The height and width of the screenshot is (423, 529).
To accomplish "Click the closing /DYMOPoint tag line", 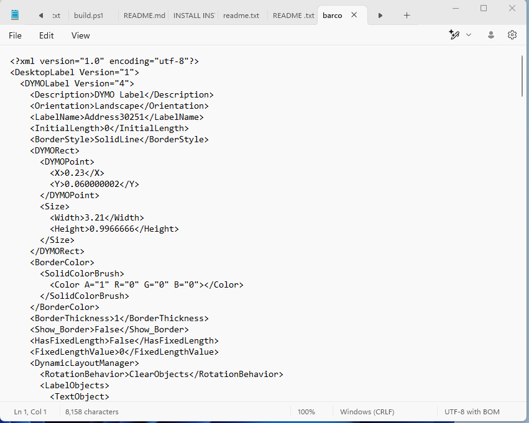I will coord(70,195).
